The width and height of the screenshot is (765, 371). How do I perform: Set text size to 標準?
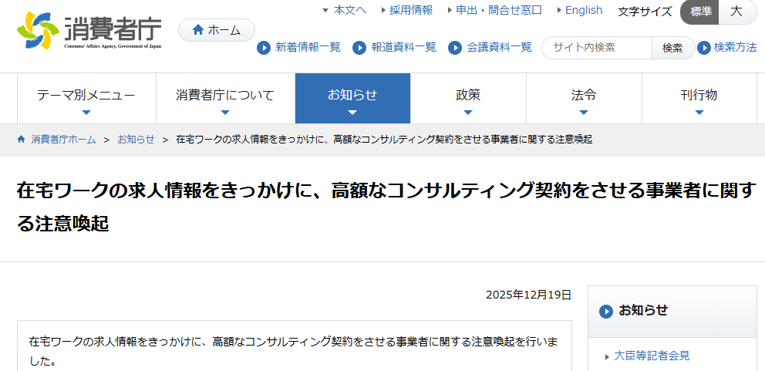pyautogui.click(x=700, y=12)
